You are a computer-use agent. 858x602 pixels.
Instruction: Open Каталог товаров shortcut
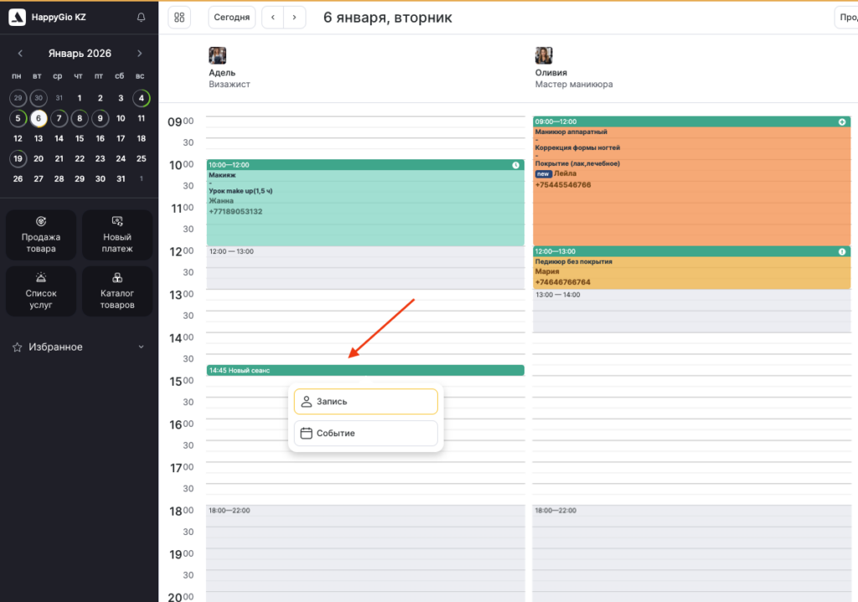point(117,291)
